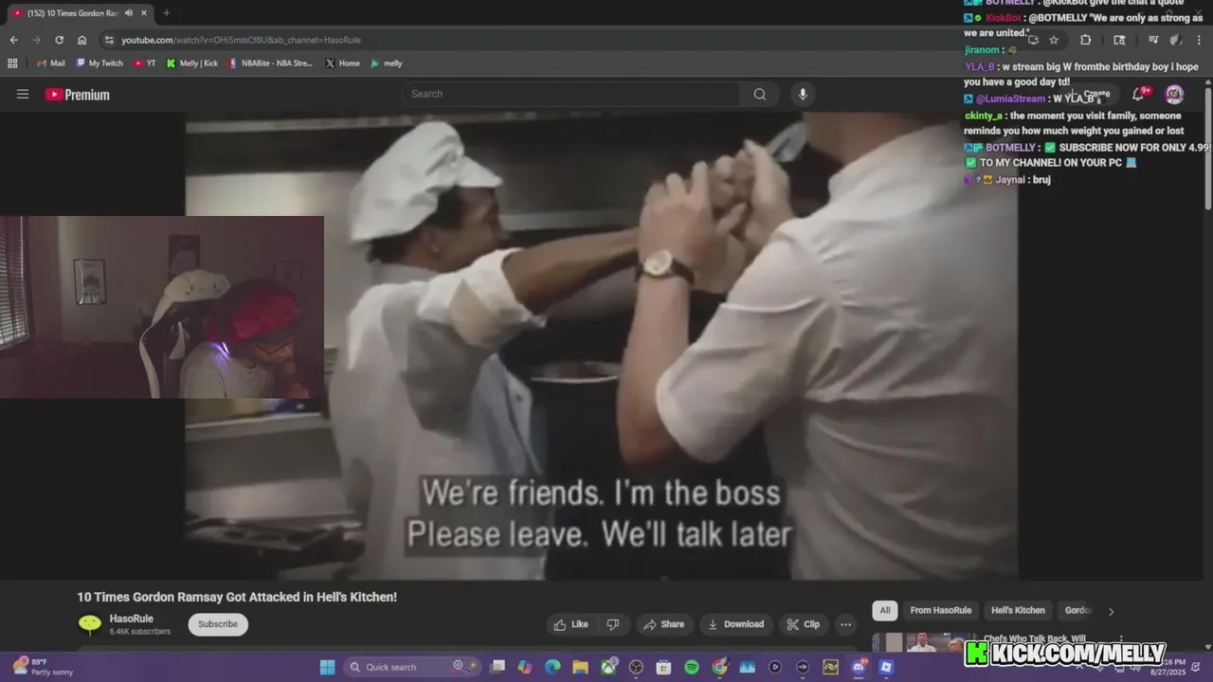Open File Explorer from the taskbar
Screen dimensions: 1213x682
(580, 667)
